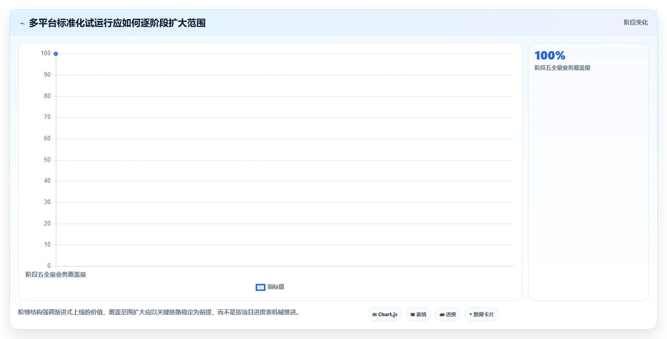
Task: Click the title 多平台标准化试运行应如何逐阶段扩大范围
Action: tap(117, 23)
